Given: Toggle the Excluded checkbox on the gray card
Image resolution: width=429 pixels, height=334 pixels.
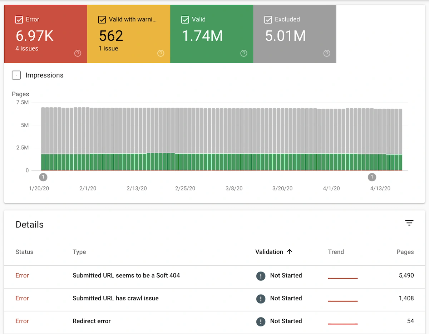Looking at the screenshot, I should tap(268, 20).
